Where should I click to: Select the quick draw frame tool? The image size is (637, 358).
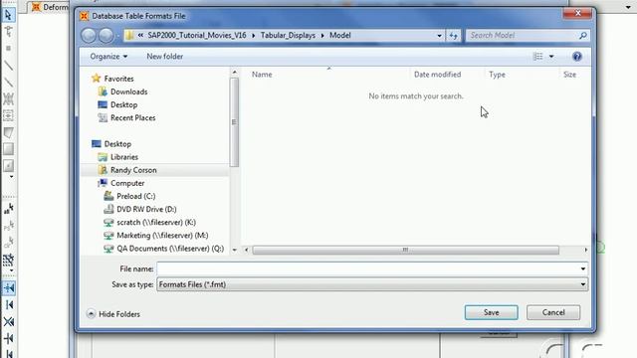[x=8, y=82]
